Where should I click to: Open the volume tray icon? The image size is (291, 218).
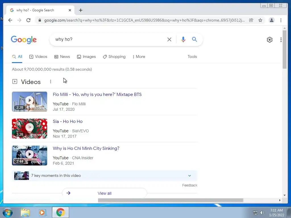coord(262,213)
